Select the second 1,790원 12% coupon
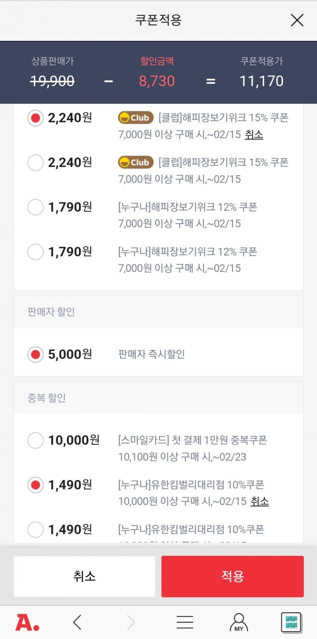 [x=35, y=252]
